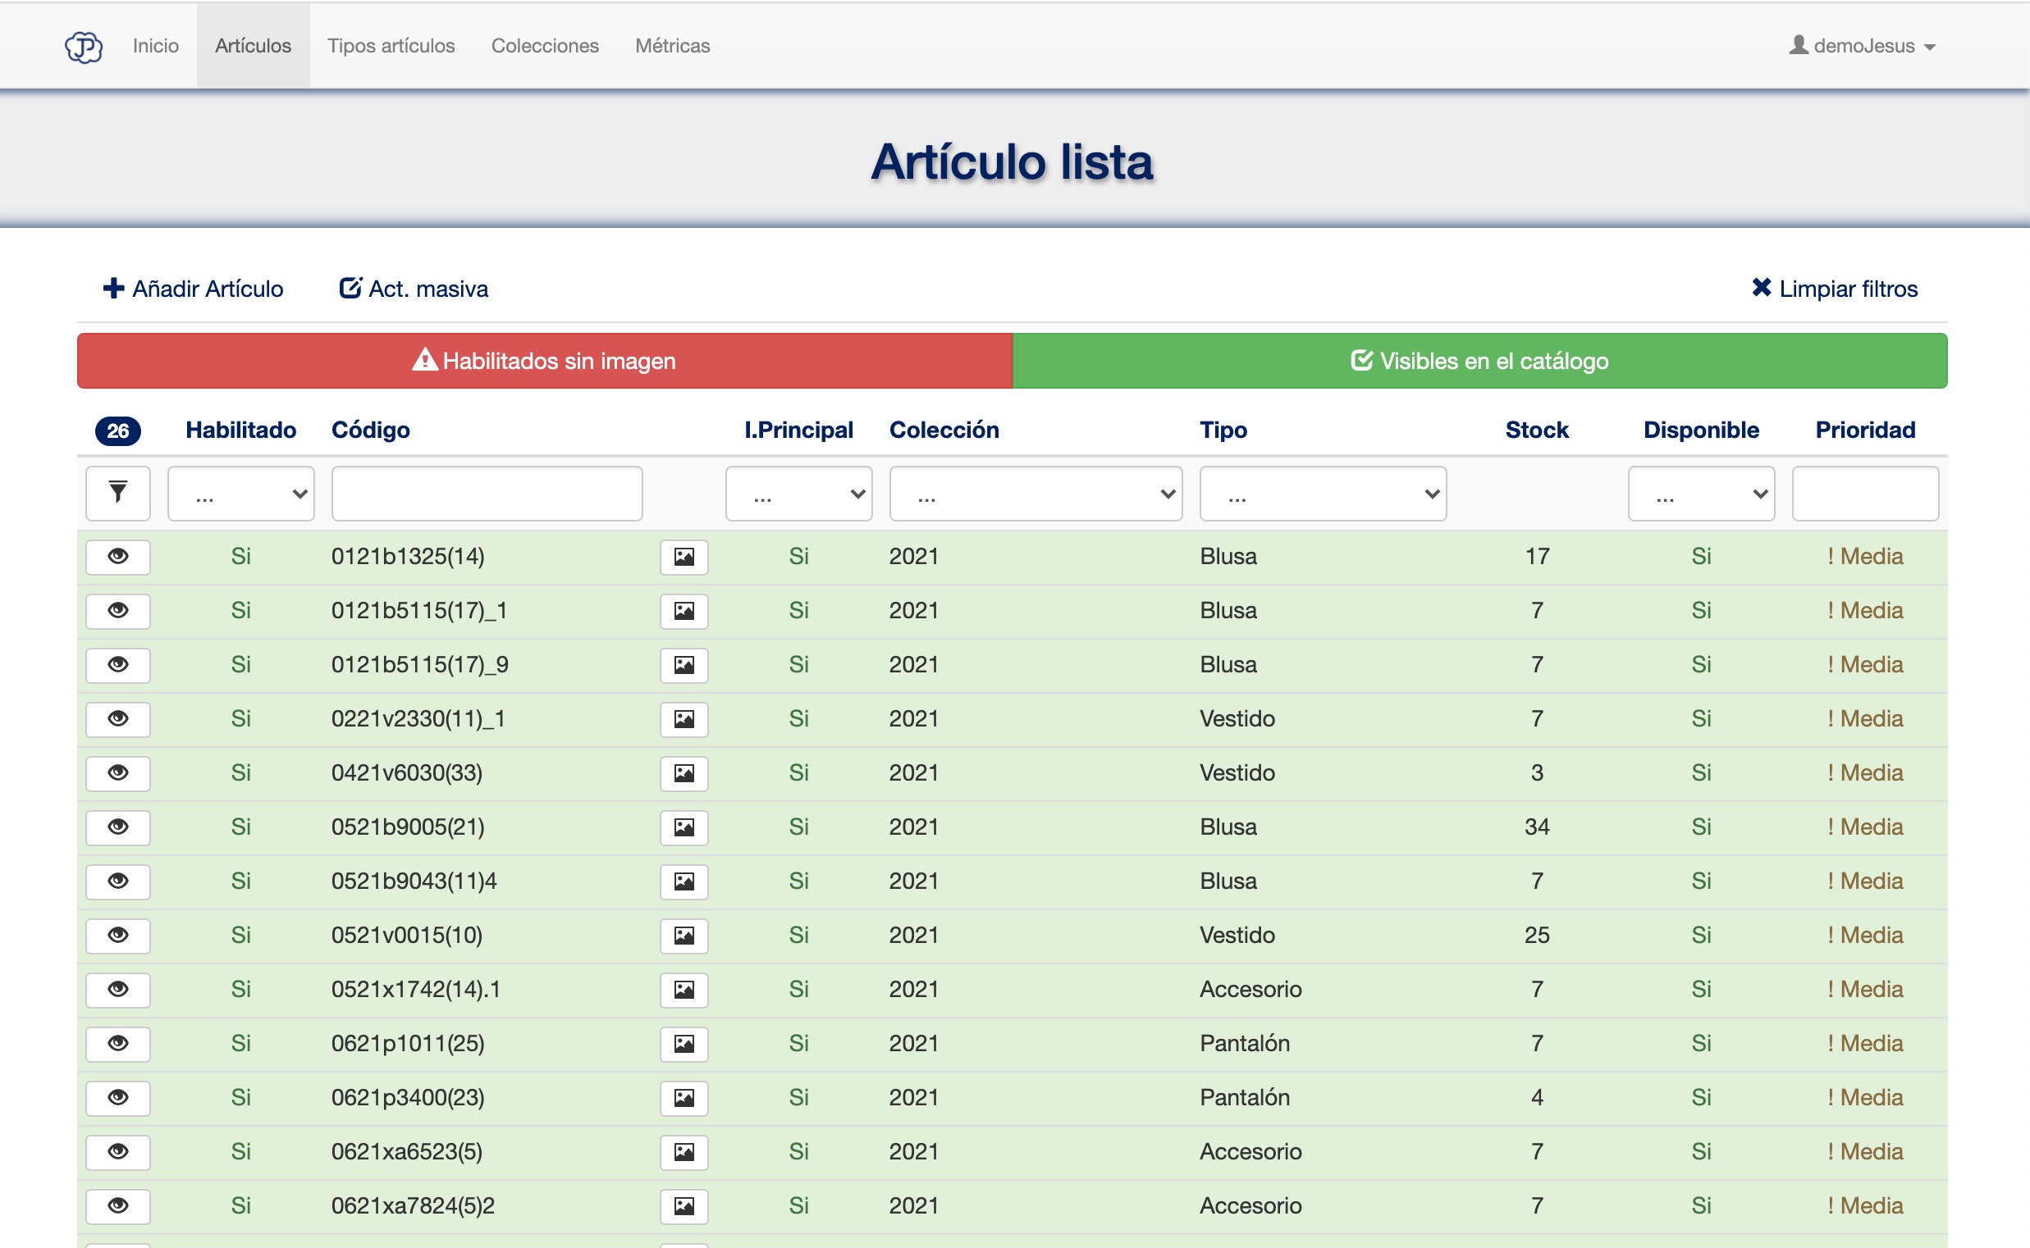The image size is (2030, 1248).
Task: Open the Métricas menu item
Action: coord(672,46)
